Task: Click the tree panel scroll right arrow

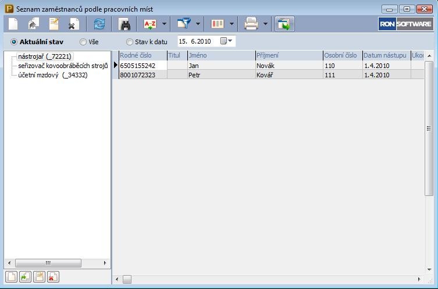Action: 105,263
